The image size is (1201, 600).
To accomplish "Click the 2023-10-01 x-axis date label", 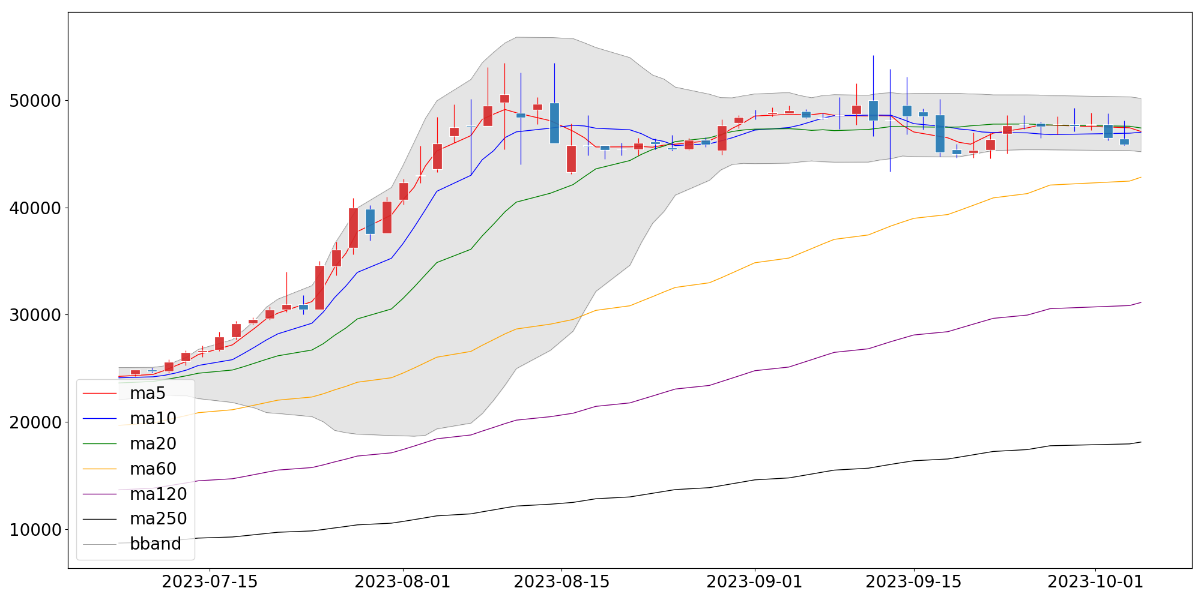I will coord(1095,581).
